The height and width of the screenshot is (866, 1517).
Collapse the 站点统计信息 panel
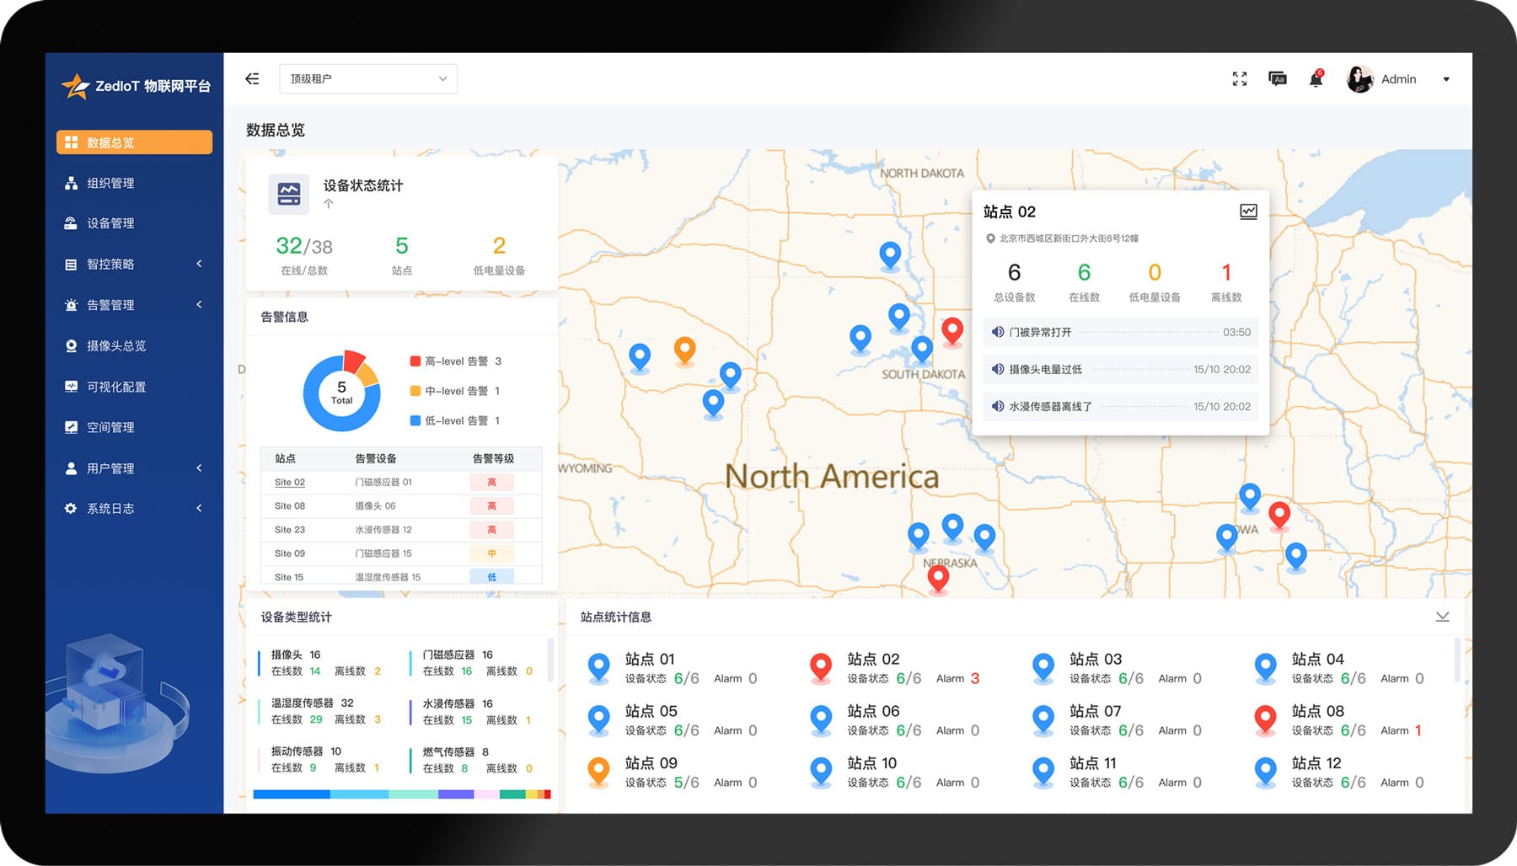(x=1442, y=617)
